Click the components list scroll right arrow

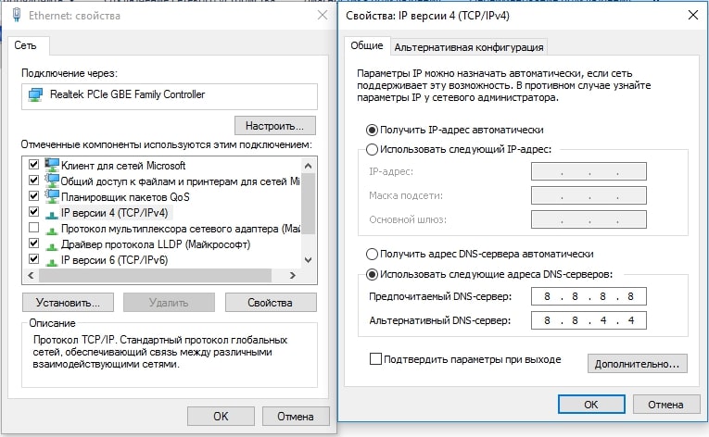point(293,275)
